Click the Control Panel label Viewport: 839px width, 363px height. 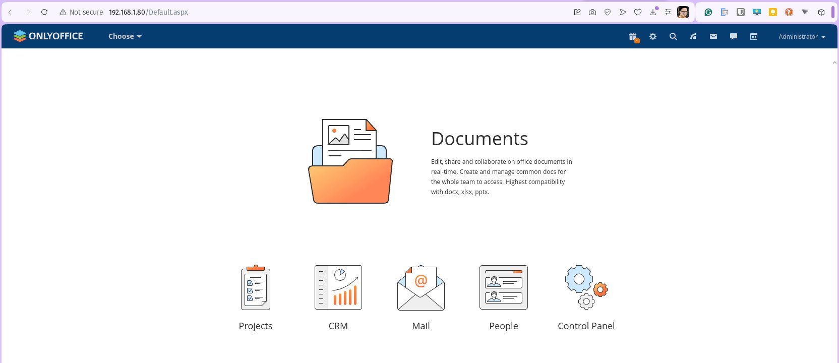586,326
